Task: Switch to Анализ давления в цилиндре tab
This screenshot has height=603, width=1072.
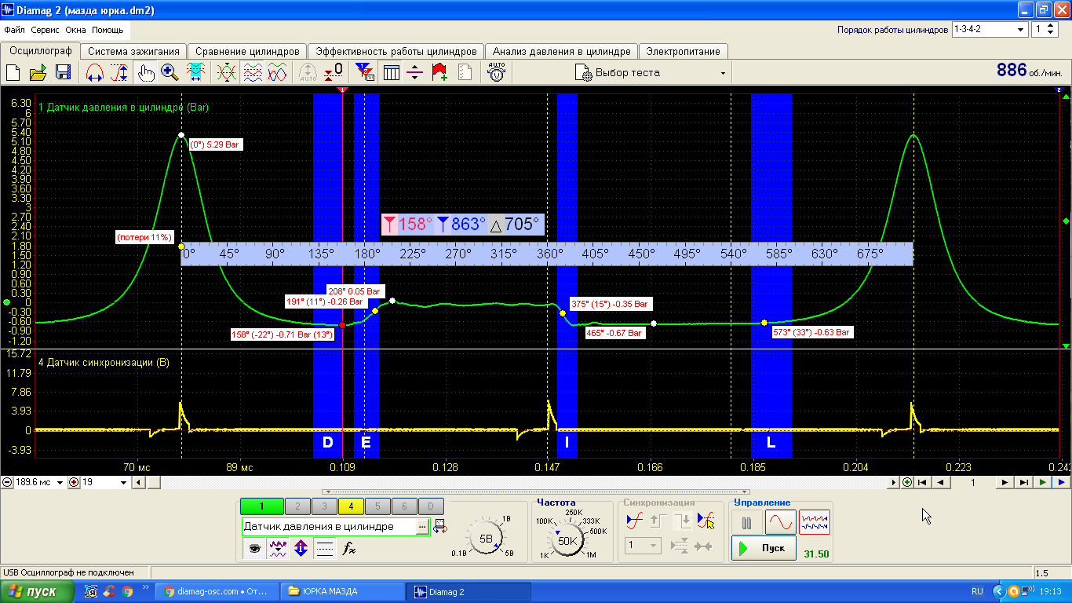Action: click(x=561, y=51)
